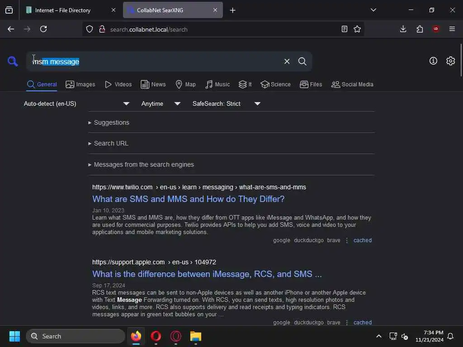This screenshot has width=463, height=347.
Task: Switch to Images category
Action: pyautogui.click(x=80, y=84)
